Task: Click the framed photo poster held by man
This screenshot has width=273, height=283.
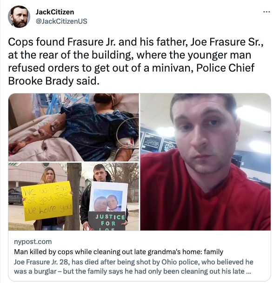Action: click(x=108, y=197)
